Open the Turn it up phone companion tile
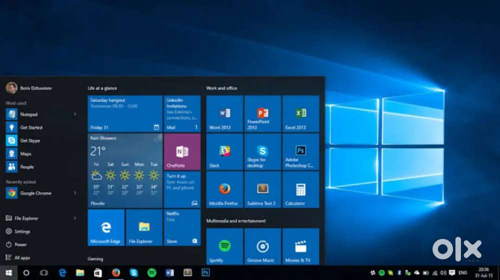500x280 pixels. pos(182,190)
